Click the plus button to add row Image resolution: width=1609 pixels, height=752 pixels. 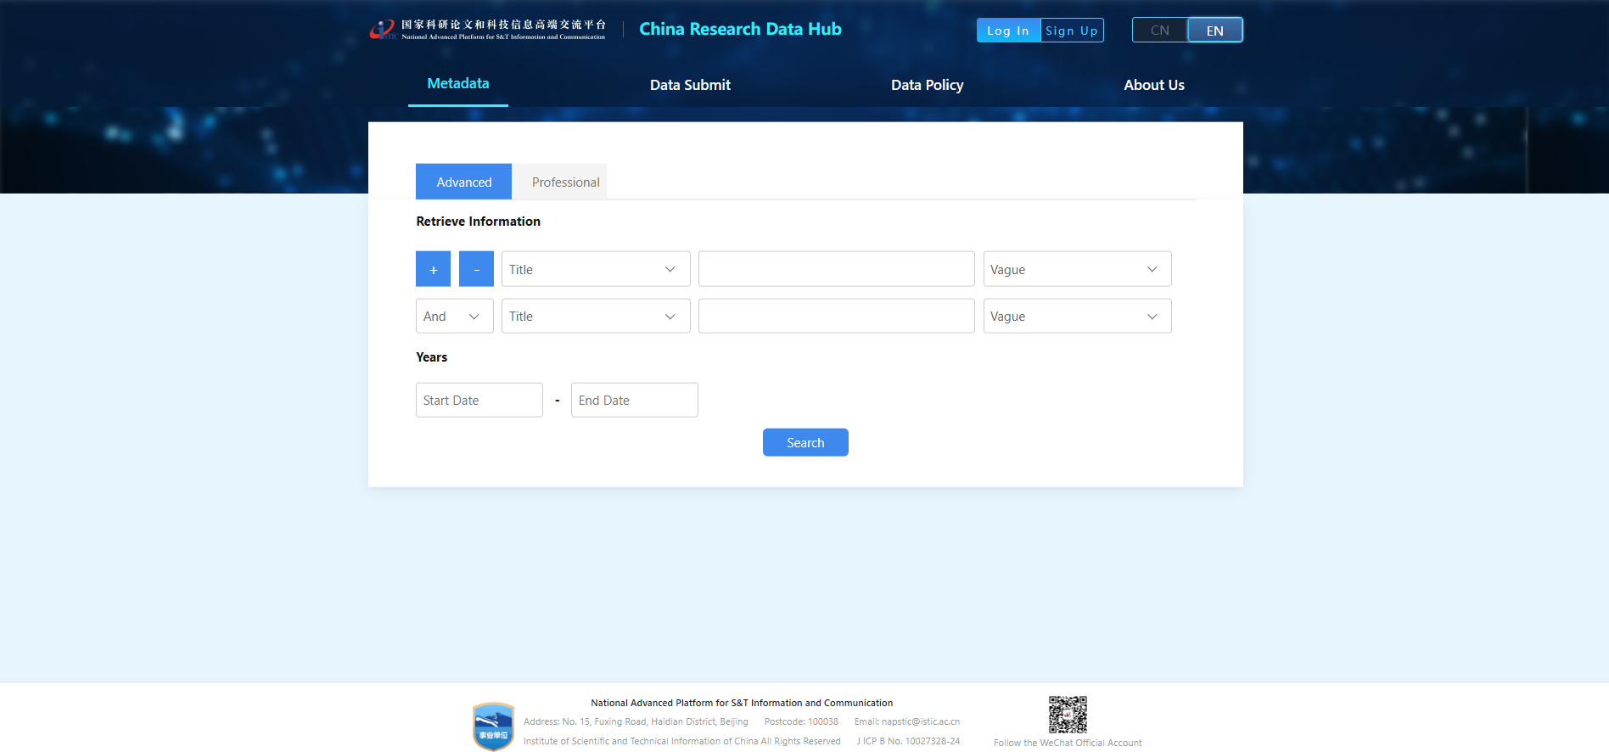tap(433, 269)
